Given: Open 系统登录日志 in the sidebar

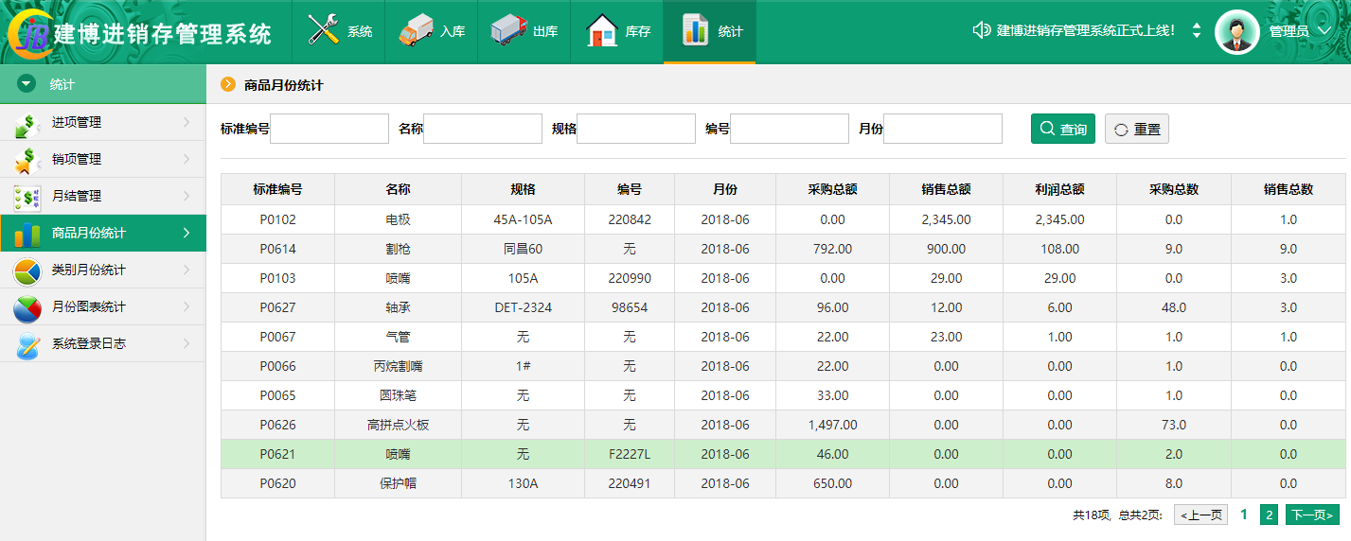Looking at the screenshot, I should click(x=88, y=343).
